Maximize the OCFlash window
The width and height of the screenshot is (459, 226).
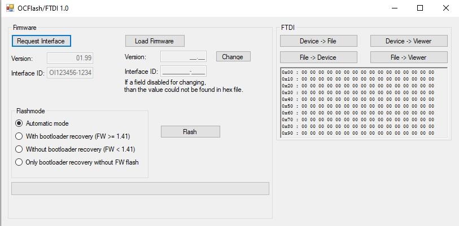click(419, 8)
